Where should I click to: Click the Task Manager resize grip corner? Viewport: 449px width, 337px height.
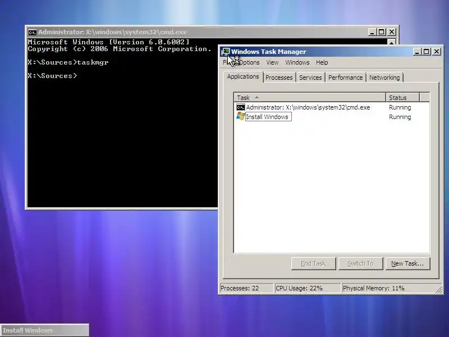(x=439, y=290)
